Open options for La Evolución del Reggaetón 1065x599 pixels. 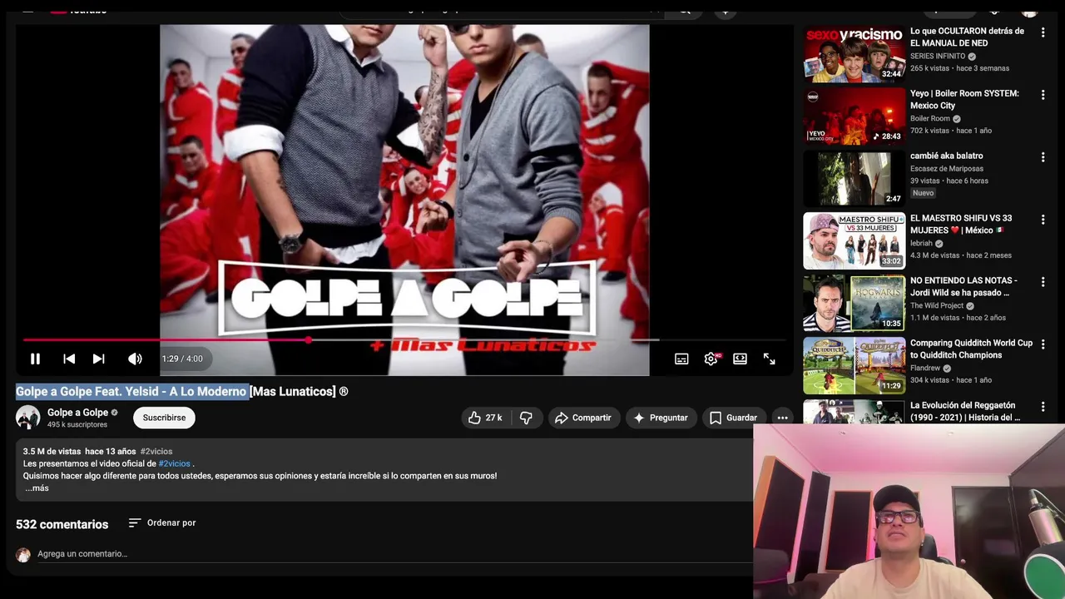[1043, 407]
